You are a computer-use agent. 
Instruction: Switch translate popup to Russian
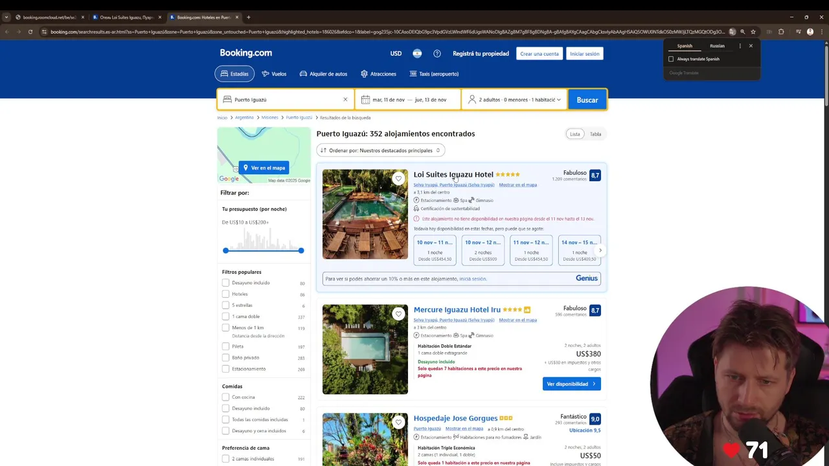717,46
